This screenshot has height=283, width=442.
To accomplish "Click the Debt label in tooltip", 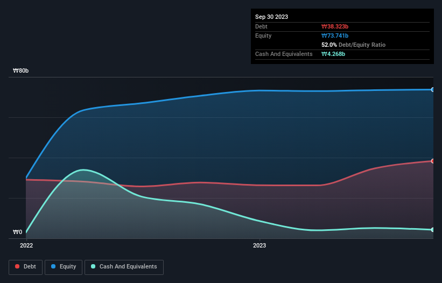I will (x=261, y=26).
